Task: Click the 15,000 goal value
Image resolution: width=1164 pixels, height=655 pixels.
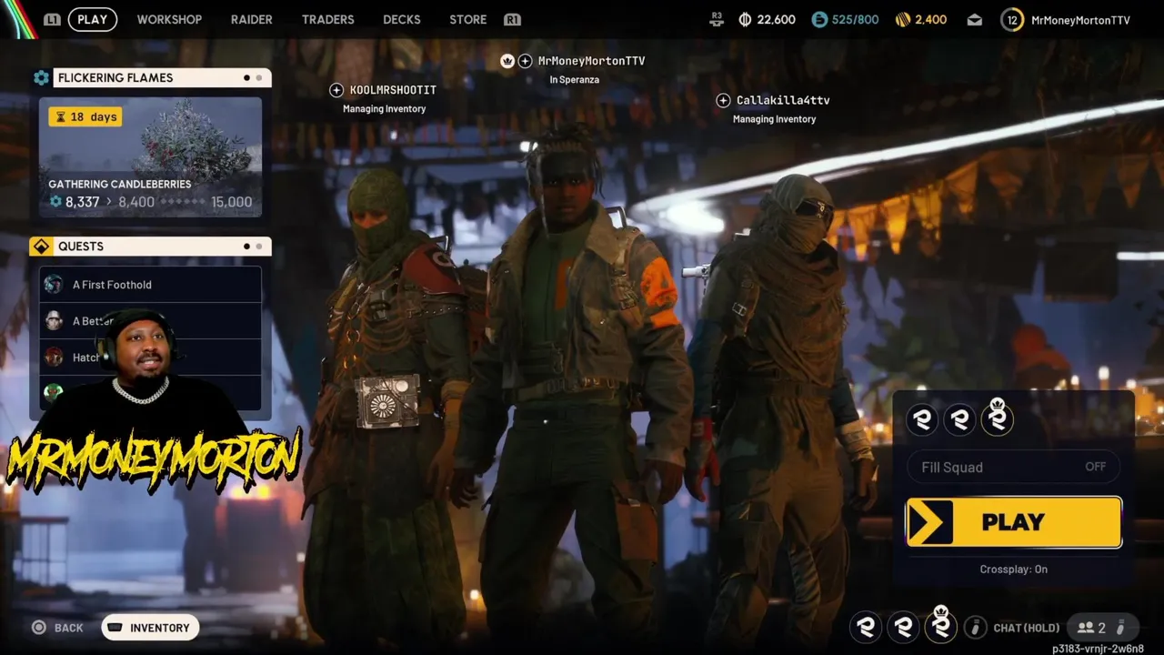Action: pyautogui.click(x=231, y=202)
